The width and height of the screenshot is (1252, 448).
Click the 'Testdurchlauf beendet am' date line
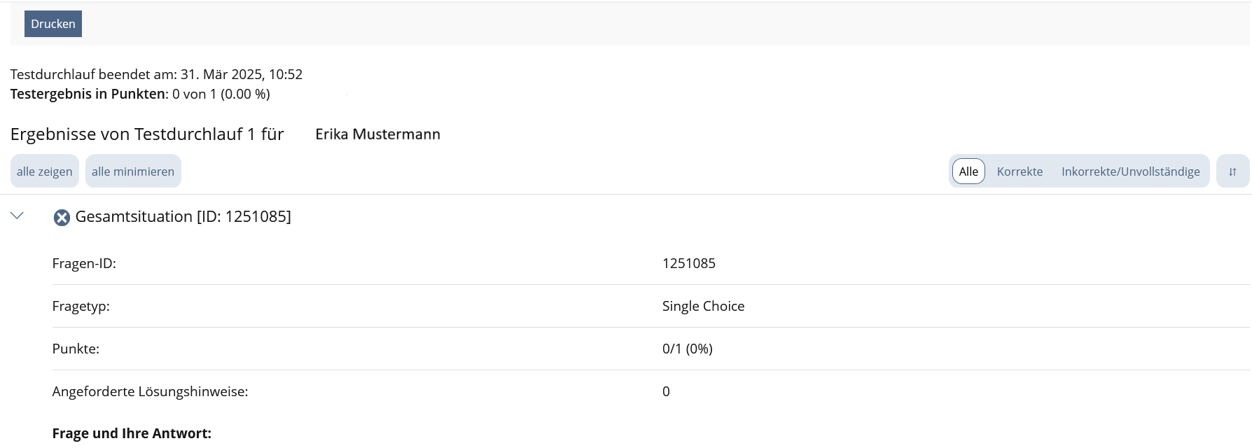[x=156, y=74]
